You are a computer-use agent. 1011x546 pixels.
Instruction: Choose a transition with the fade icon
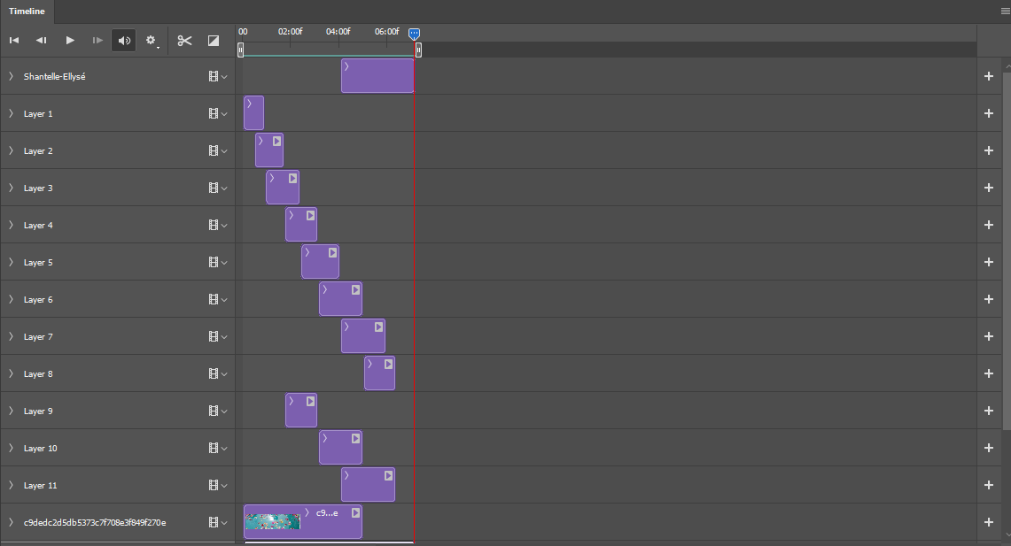coord(213,41)
